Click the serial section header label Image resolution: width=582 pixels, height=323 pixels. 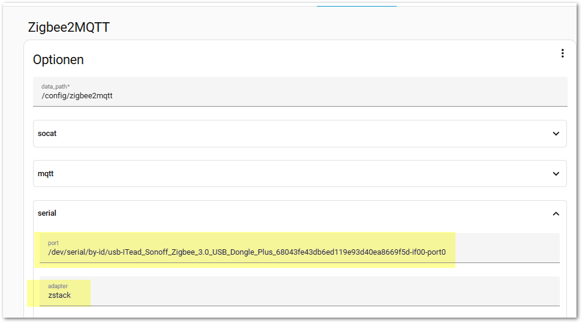(47, 213)
